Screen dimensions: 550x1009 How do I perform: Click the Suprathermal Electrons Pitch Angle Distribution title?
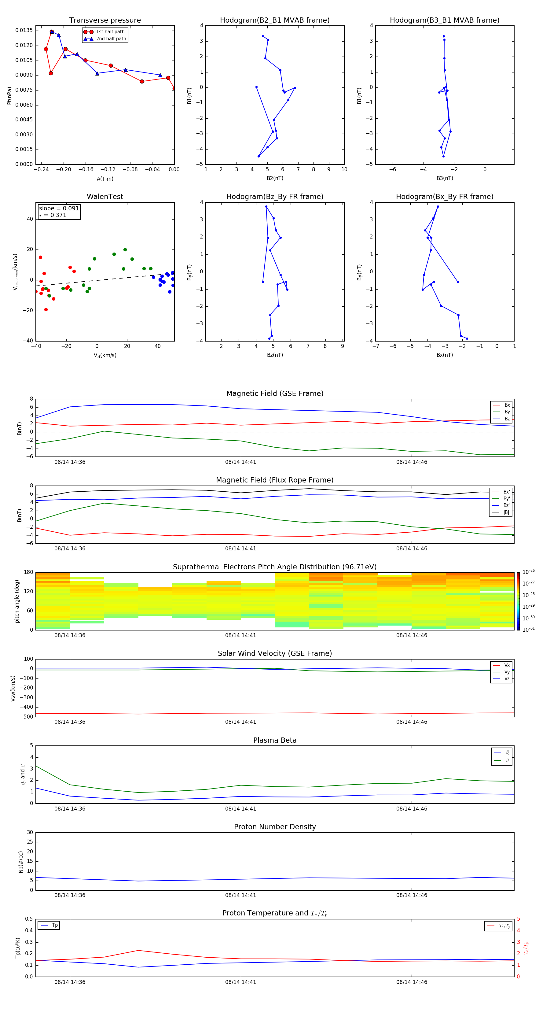coord(275,567)
